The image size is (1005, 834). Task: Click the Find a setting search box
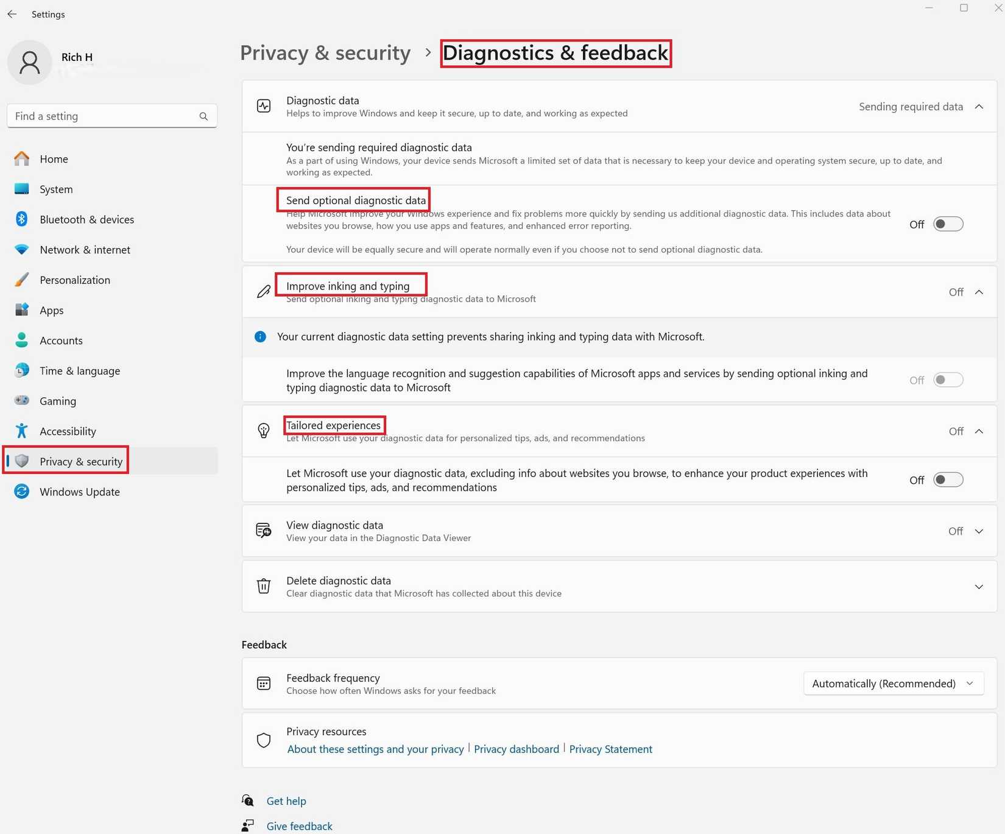pyautogui.click(x=104, y=116)
